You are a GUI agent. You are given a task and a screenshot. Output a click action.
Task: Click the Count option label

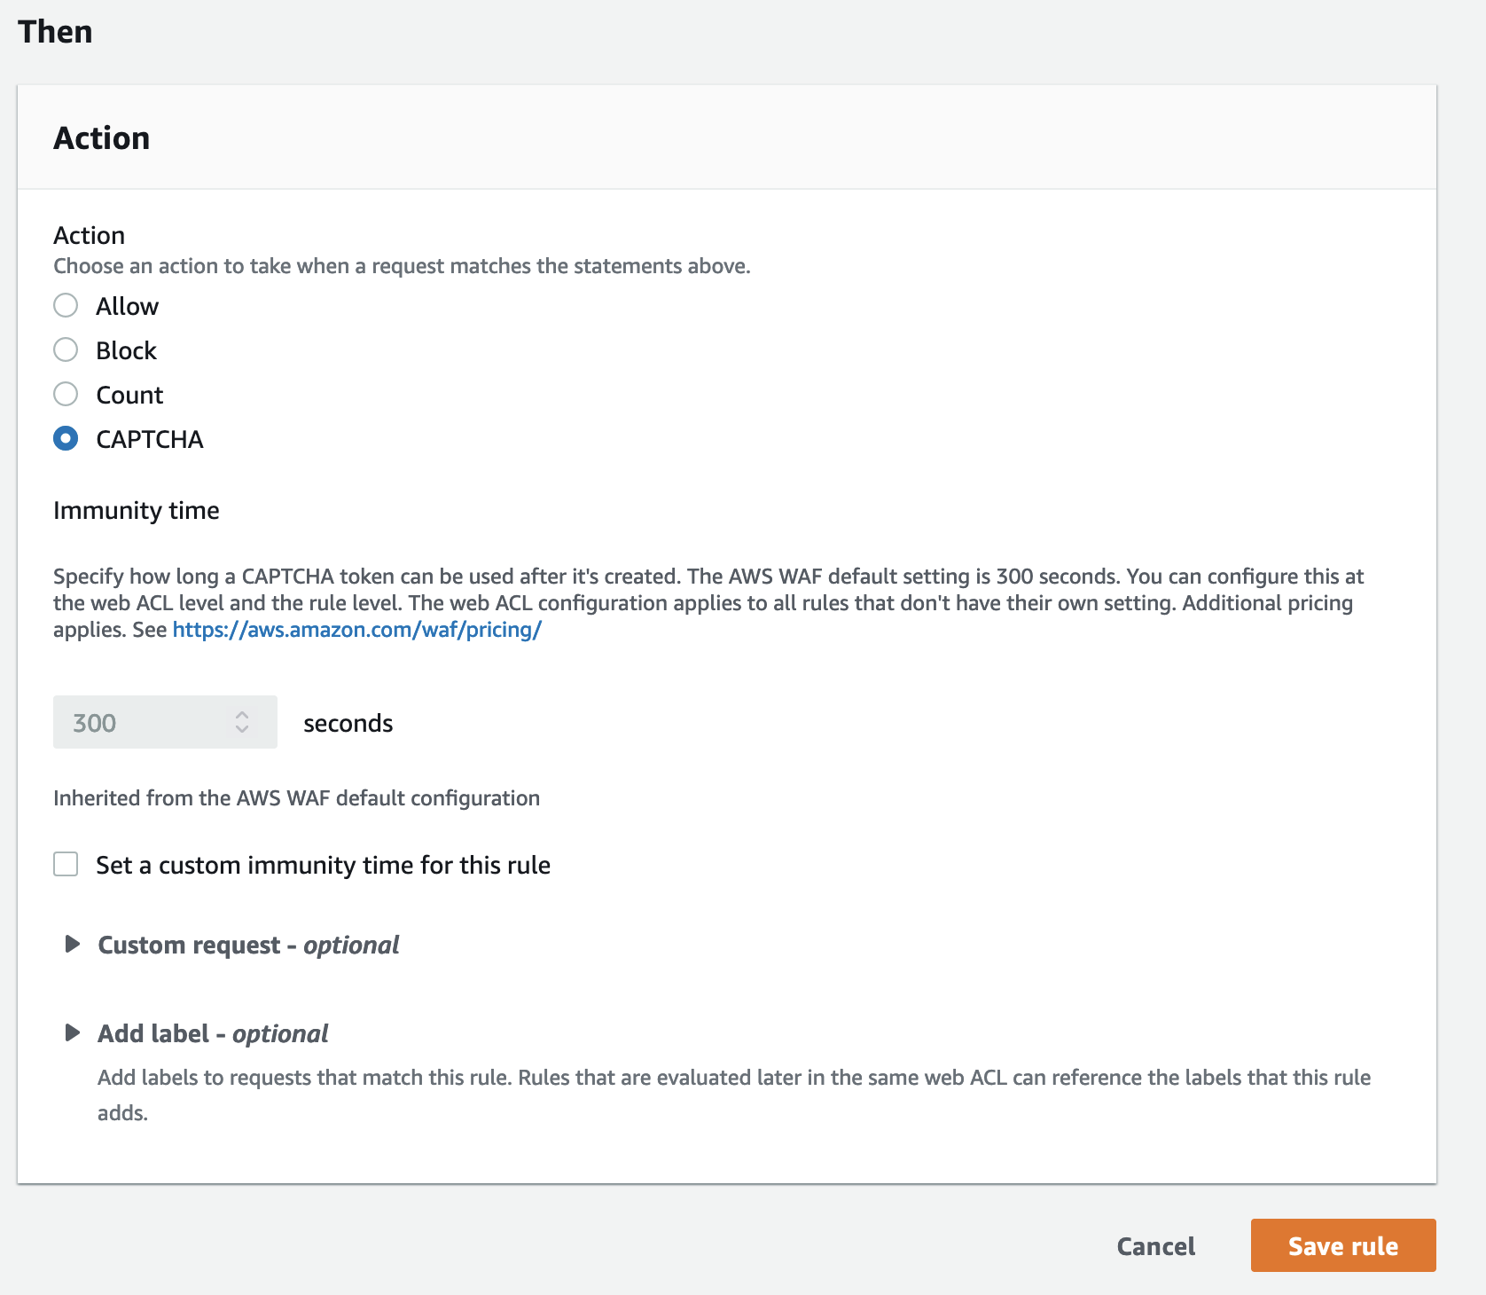pos(129,395)
